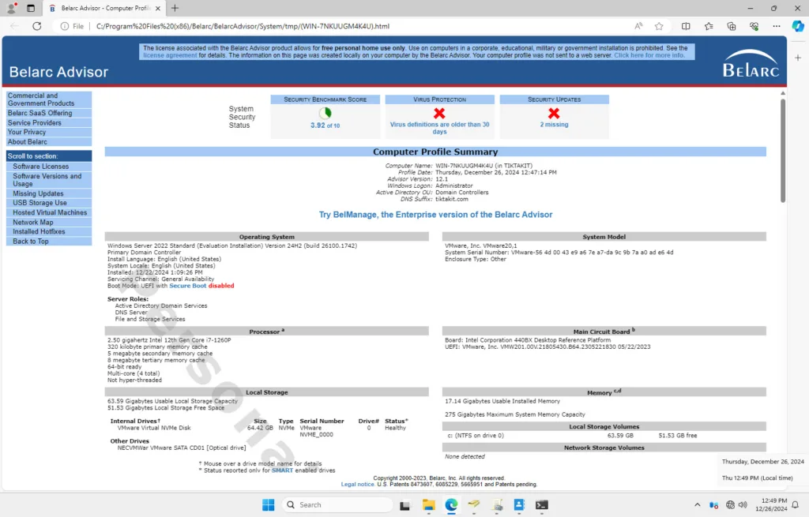Jump to Software Versions and Usage section

point(49,180)
